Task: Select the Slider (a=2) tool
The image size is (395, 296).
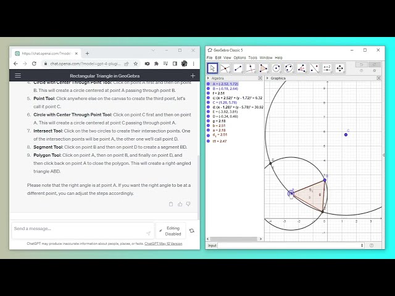Action: 327,68
